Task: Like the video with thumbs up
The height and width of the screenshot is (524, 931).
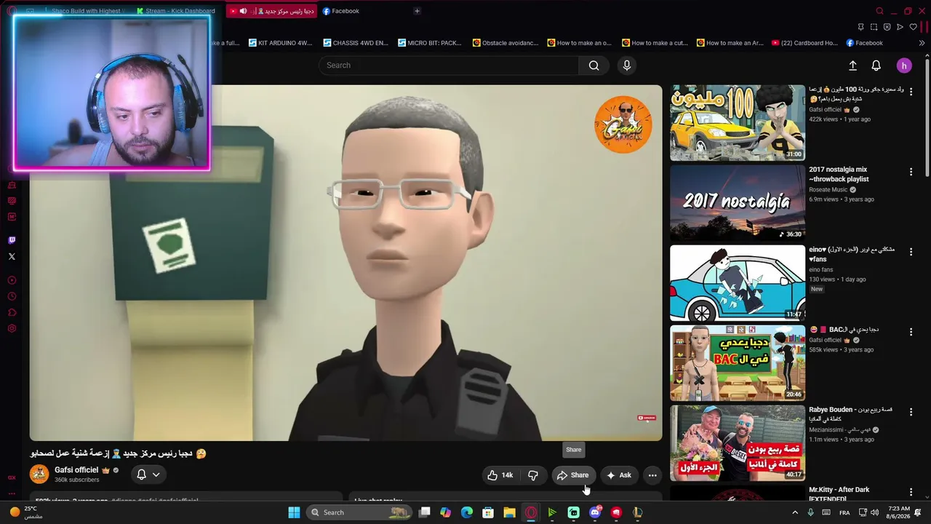Action: 500,475
